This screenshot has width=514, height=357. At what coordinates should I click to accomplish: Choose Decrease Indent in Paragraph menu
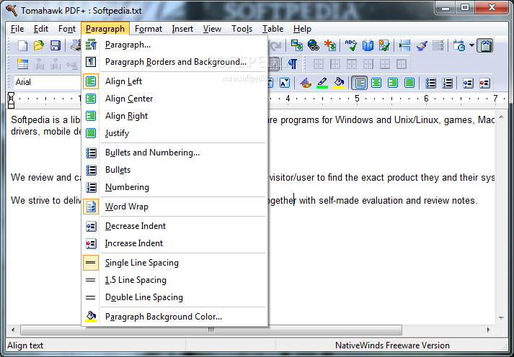pyautogui.click(x=174, y=226)
